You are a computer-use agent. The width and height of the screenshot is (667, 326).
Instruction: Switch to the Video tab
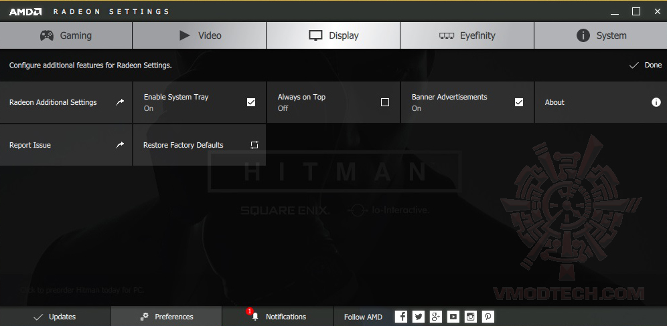(200, 35)
